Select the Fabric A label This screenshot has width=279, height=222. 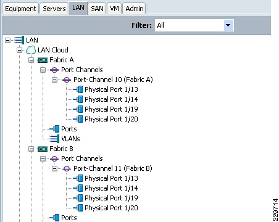[x=62, y=60]
